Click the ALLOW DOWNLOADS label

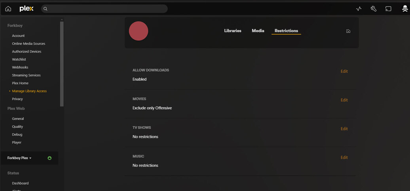point(151,70)
